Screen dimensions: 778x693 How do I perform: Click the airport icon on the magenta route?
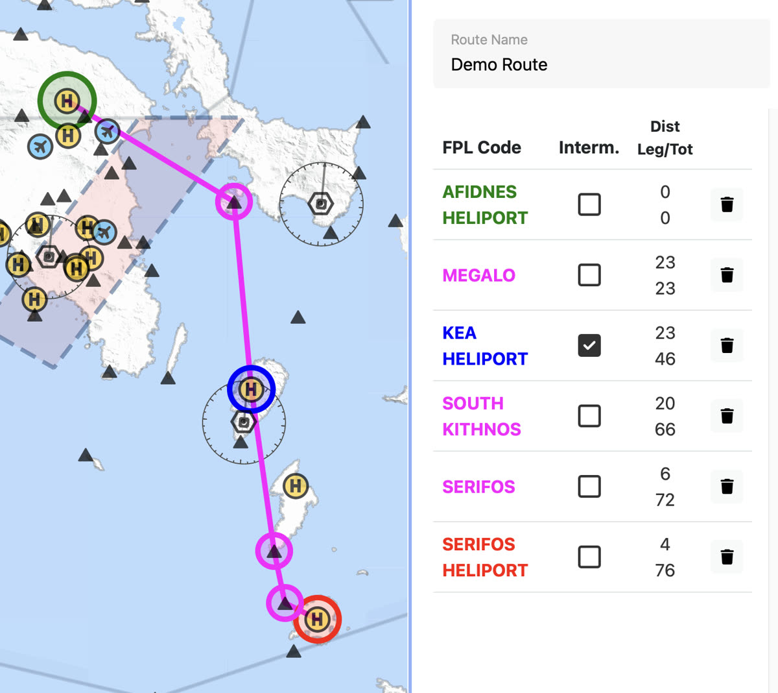pyautogui.click(x=108, y=132)
